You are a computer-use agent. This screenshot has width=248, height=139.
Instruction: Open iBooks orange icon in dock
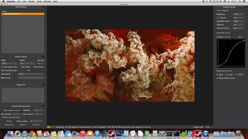tap(90, 134)
